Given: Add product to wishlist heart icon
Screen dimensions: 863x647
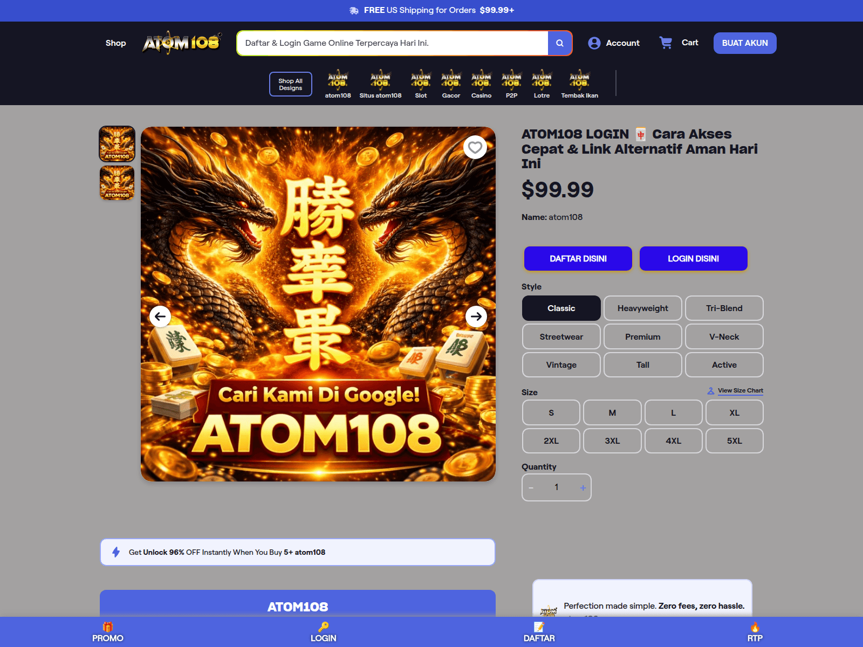Looking at the screenshot, I should (x=475, y=147).
